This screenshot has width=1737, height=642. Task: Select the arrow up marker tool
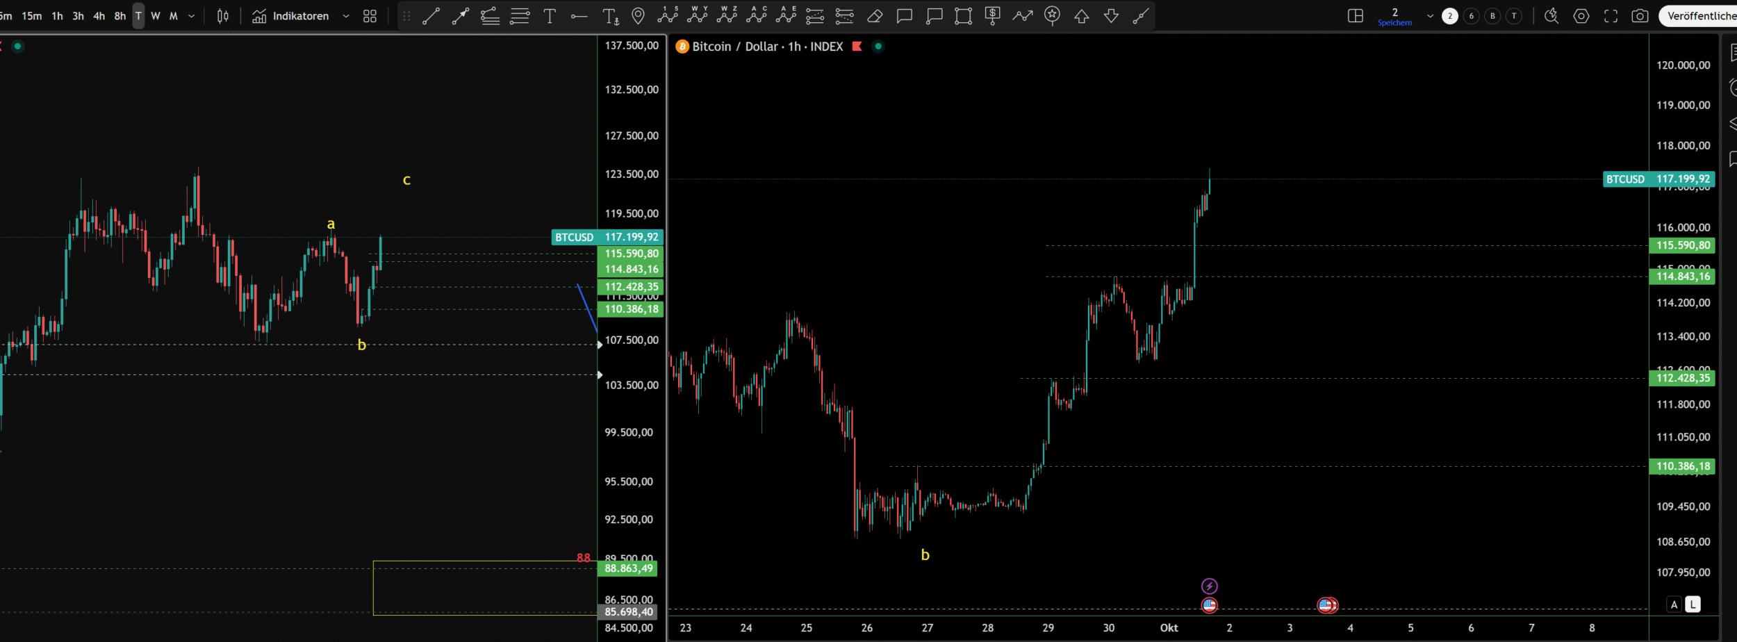[x=1082, y=16]
